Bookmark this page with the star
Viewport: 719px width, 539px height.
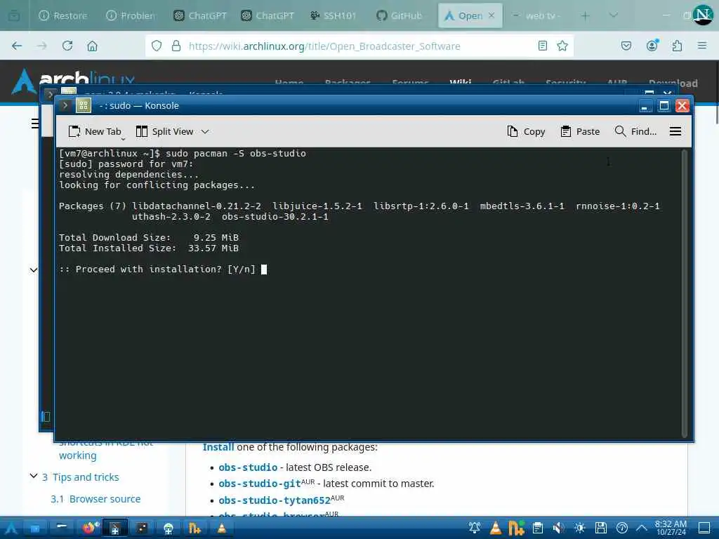coord(562,46)
